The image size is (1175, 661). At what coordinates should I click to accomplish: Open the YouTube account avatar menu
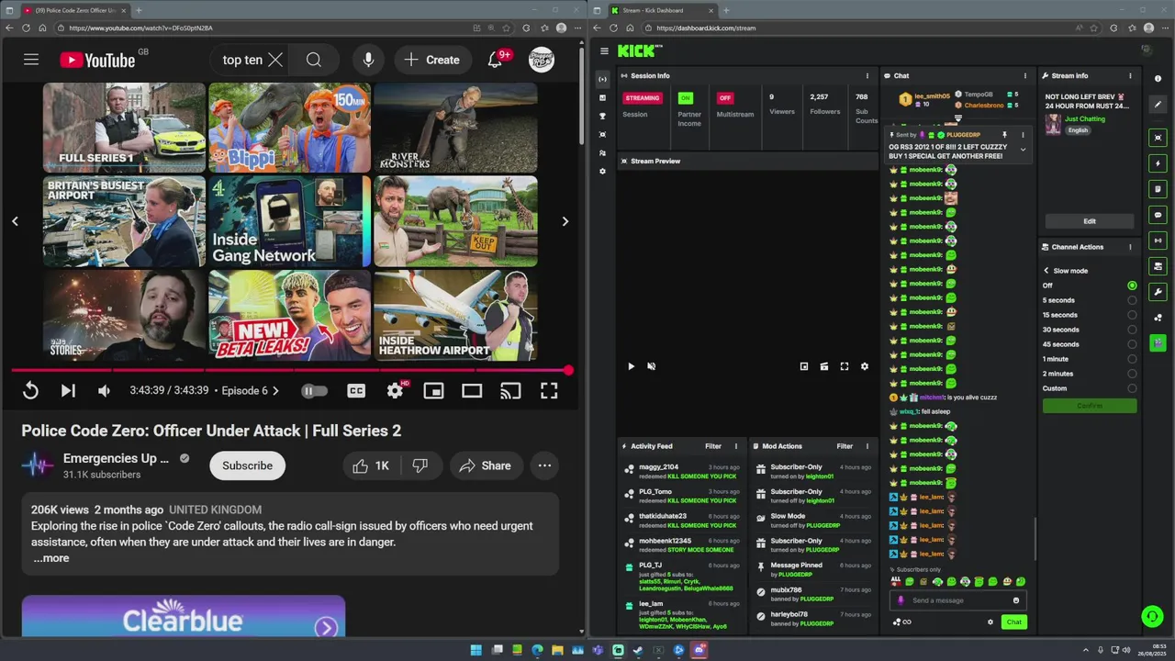coord(542,60)
